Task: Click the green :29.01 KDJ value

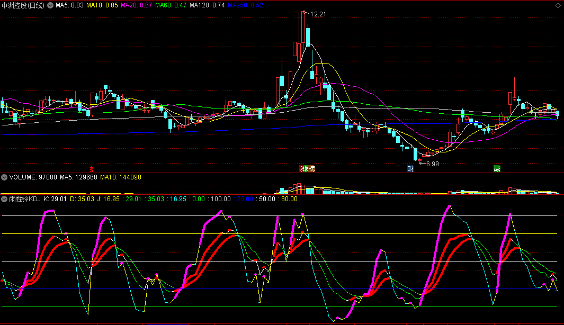Action: point(132,199)
